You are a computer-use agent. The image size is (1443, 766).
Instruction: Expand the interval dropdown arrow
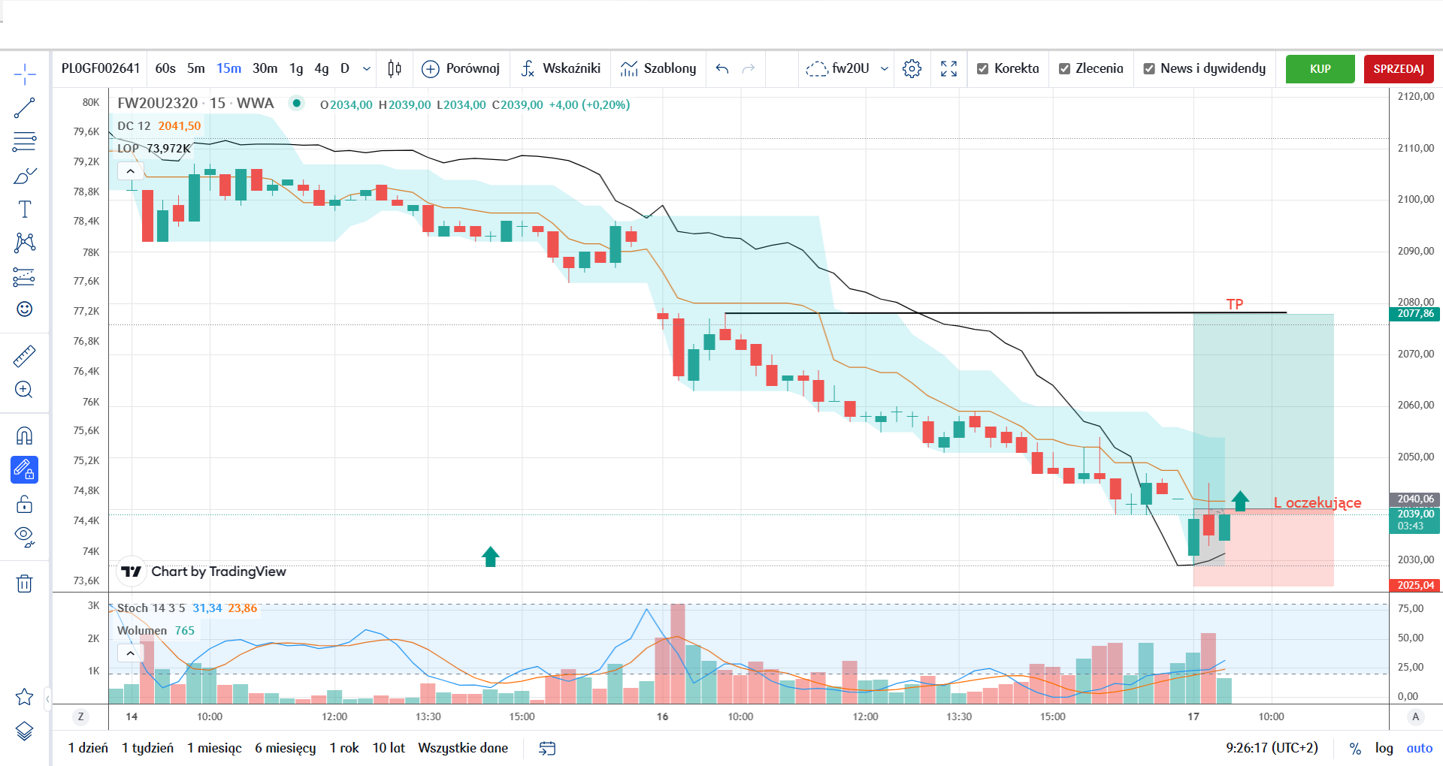pos(367,68)
